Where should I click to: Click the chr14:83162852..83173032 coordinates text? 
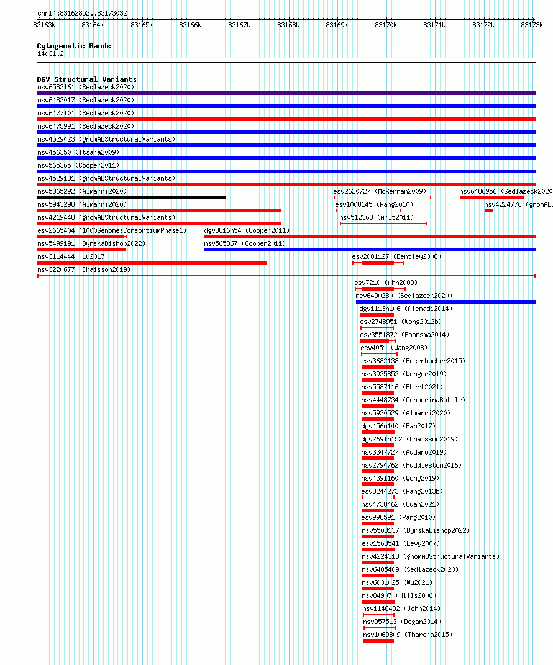click(x=82, y=13)
